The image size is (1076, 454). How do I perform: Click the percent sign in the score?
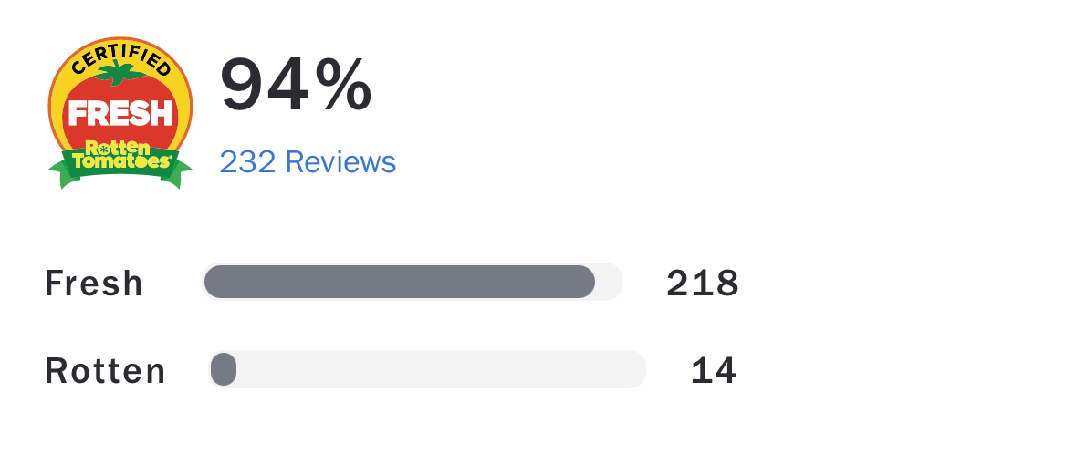click(344, 86)
